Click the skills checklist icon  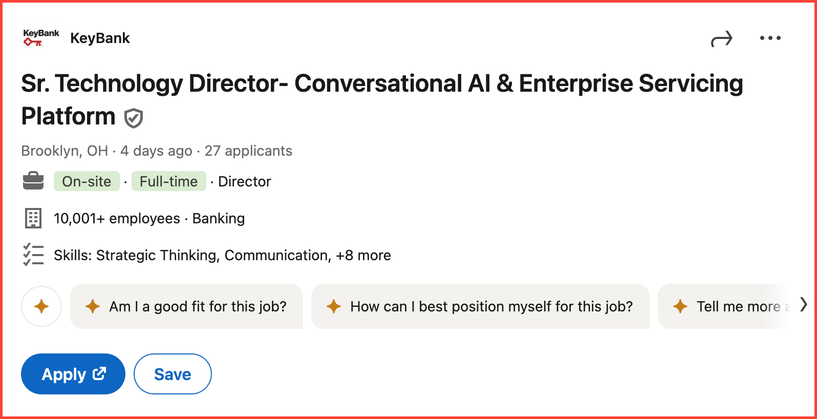[33, 255]
